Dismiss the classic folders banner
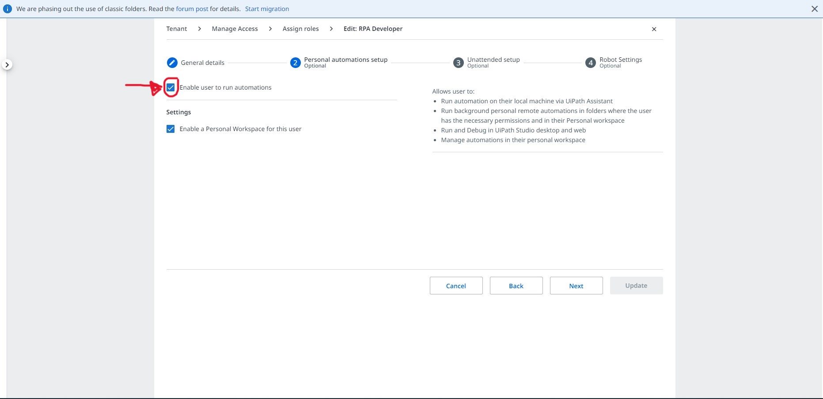The image size is (823, 399). coord(815,8)
